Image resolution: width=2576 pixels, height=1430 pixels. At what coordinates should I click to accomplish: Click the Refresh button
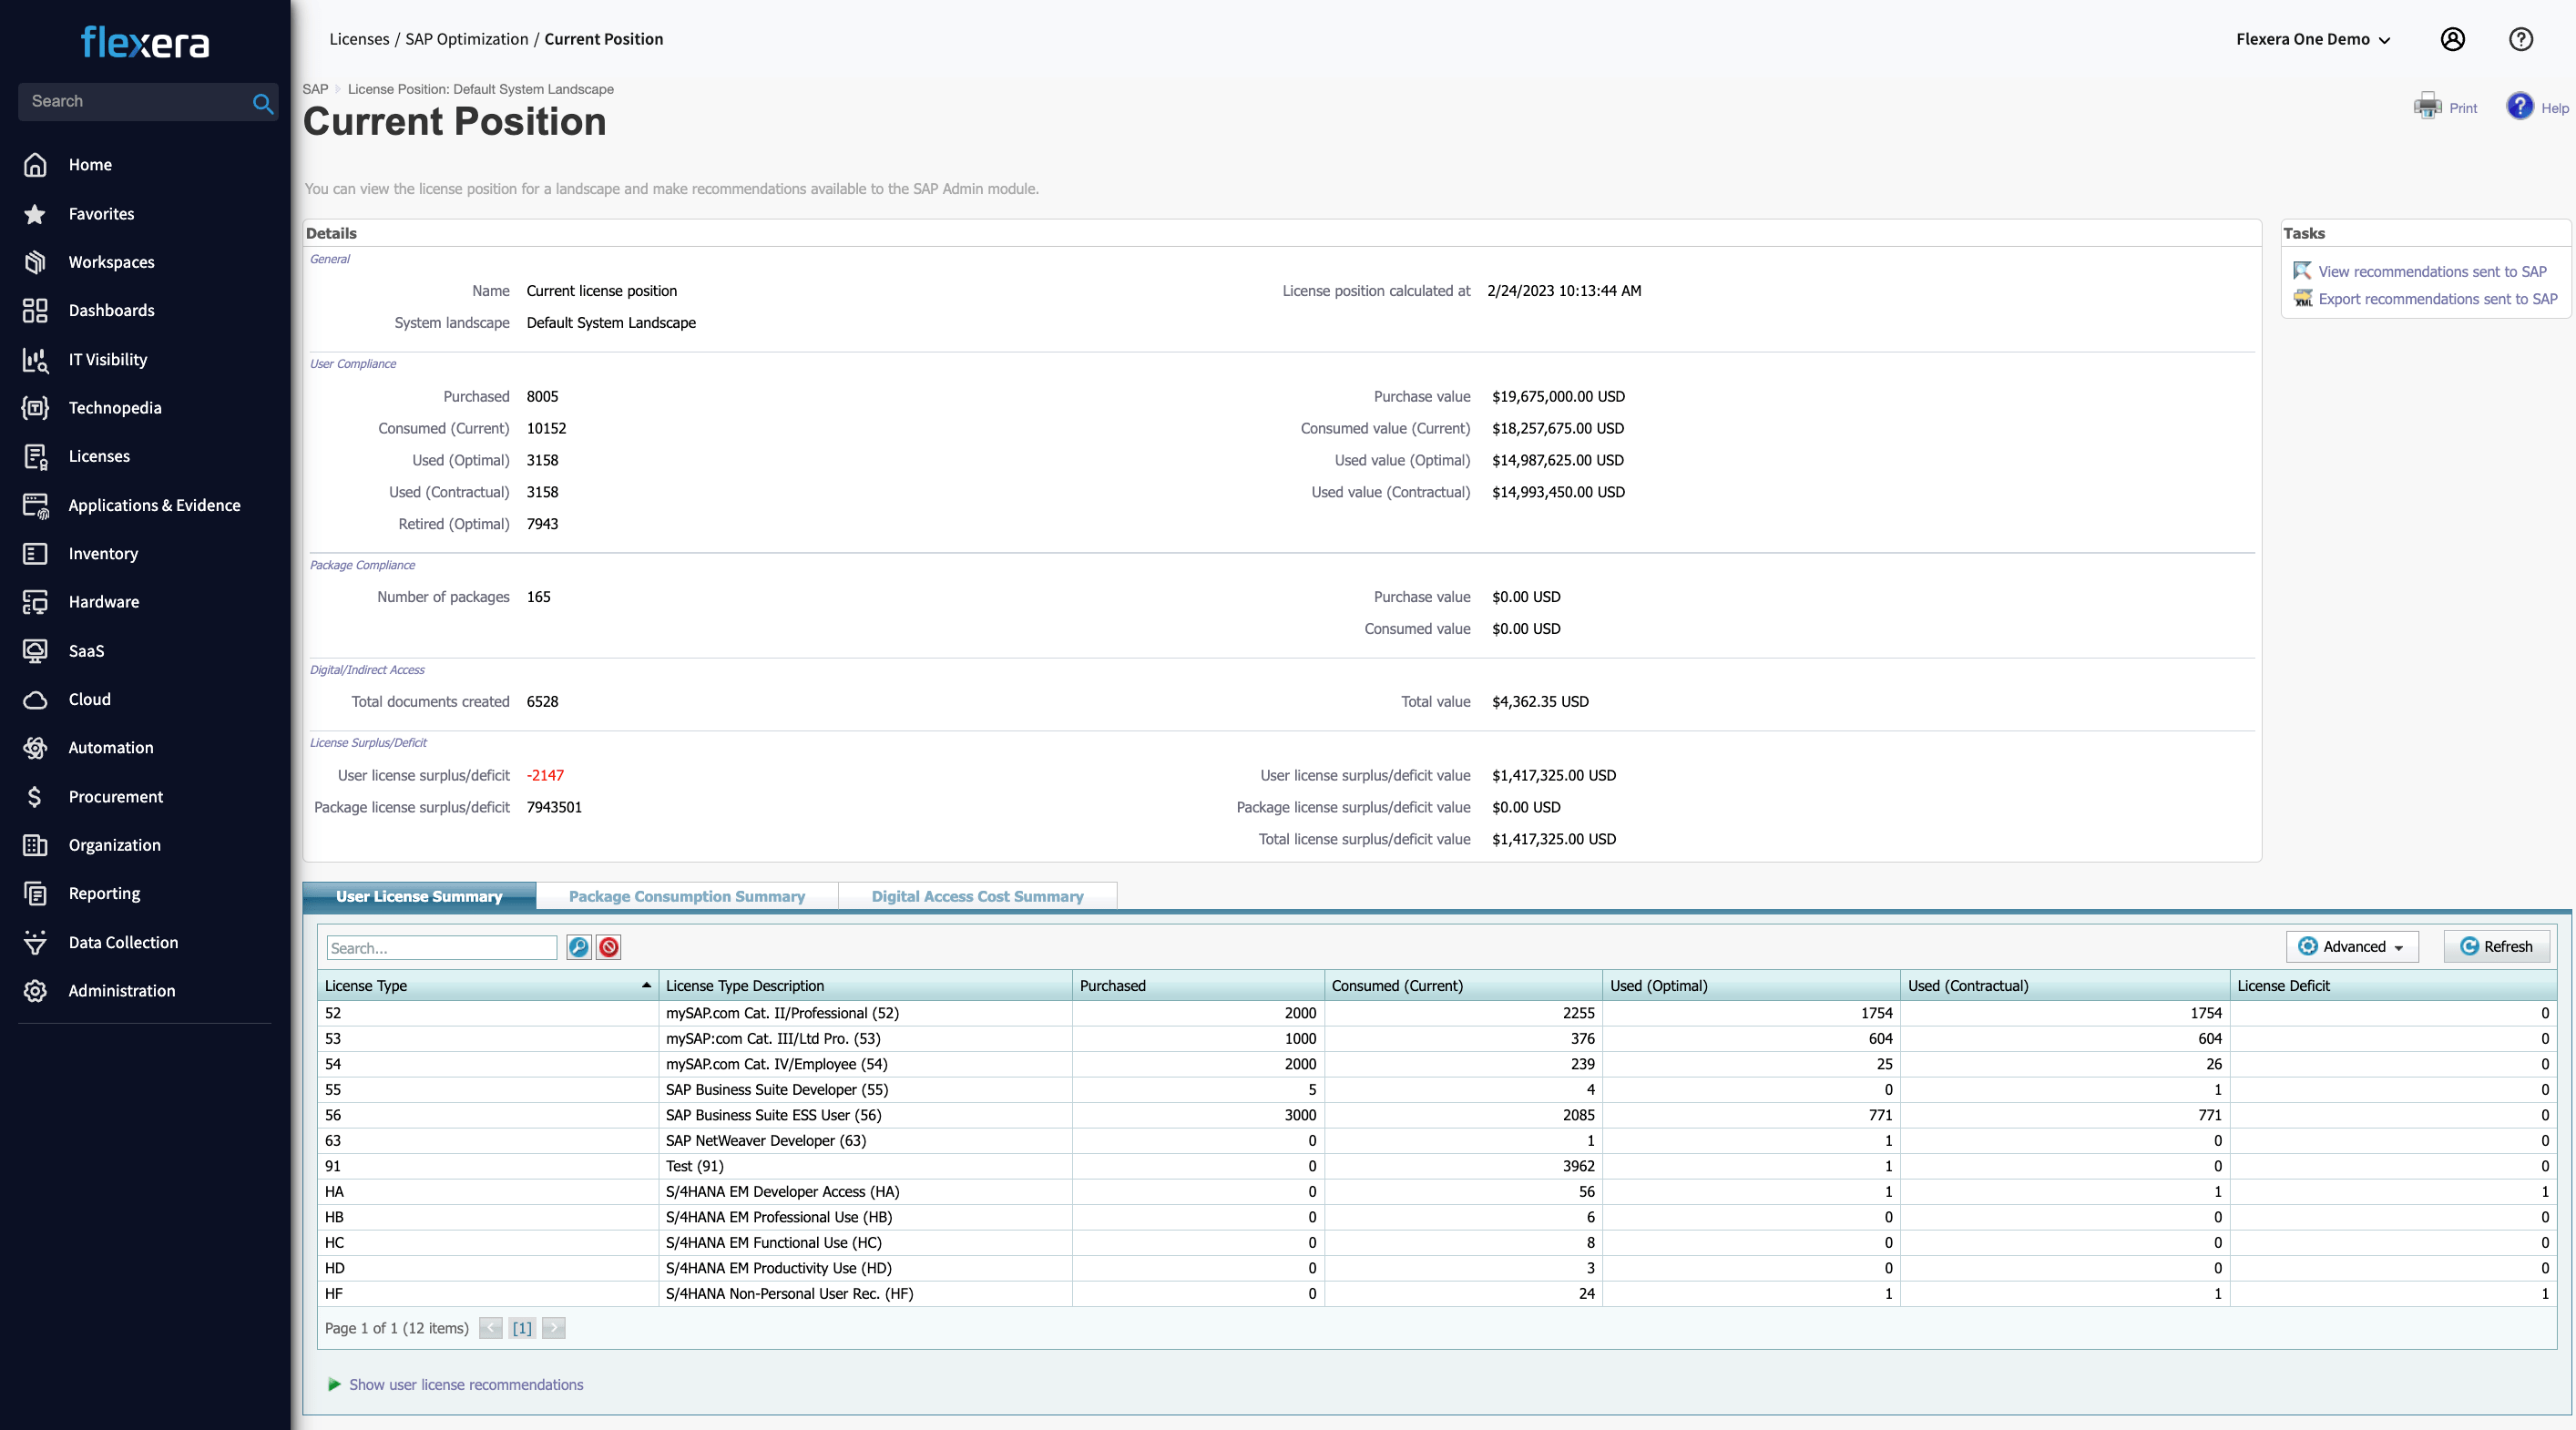2496,946
